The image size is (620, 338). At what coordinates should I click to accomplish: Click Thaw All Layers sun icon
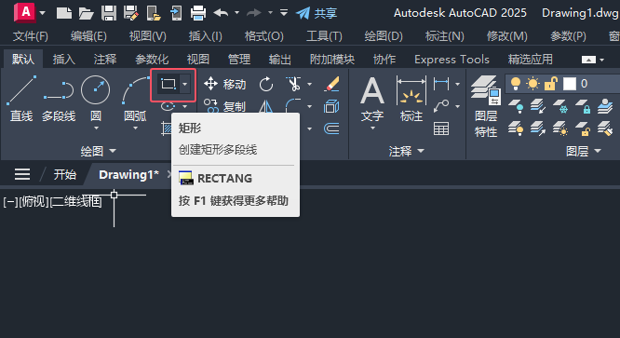point(560,128)
